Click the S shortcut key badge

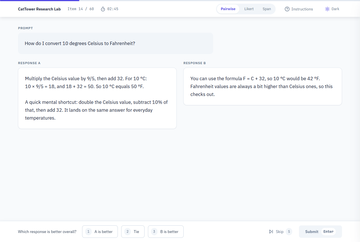289,232
